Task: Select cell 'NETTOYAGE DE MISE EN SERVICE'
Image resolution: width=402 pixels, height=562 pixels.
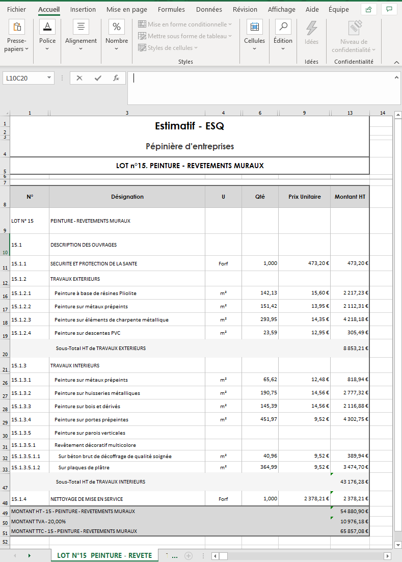Action: pyautogui.click(x=127, y=499)
